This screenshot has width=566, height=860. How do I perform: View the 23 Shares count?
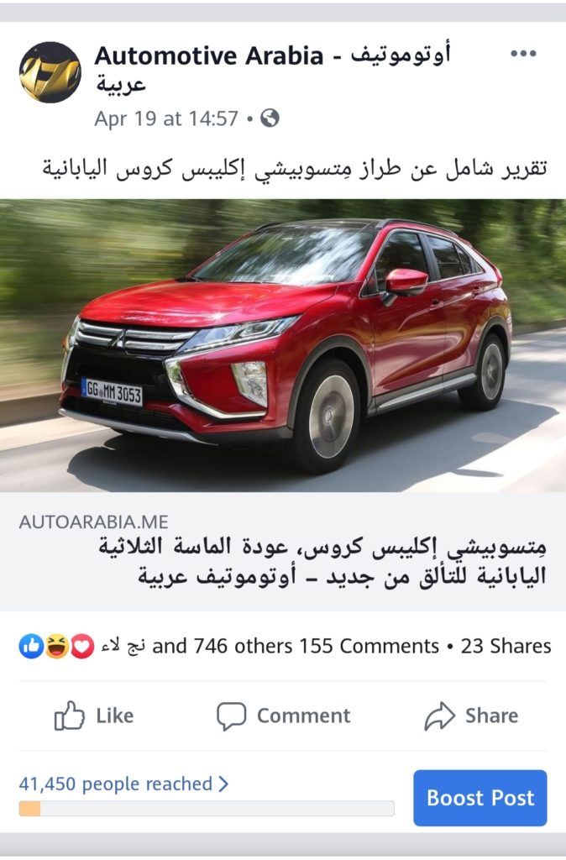[506, 646]
